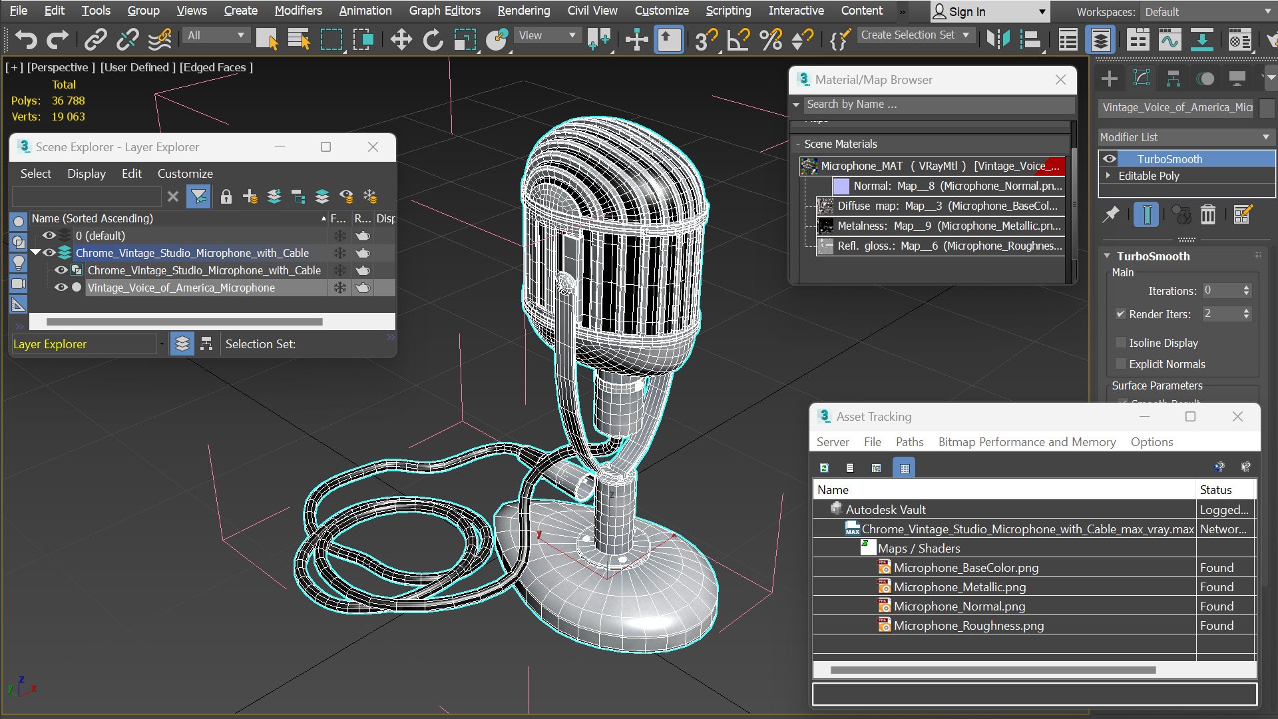The height and width of the screenshot is (719, 1278).
Task: Open Bitmap Performance and Memory menu
Action: 1027,442
